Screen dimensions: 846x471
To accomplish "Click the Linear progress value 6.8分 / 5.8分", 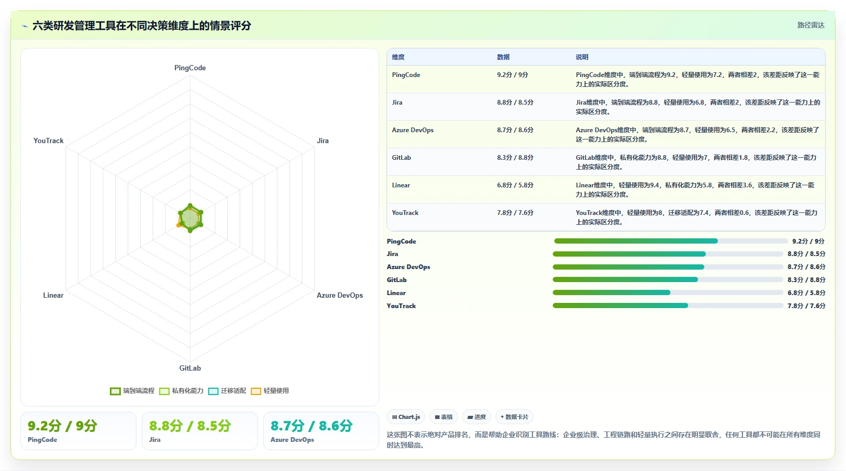I will [x=806, y=293].
